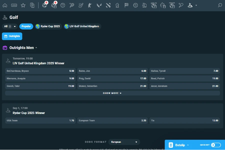Open the Dota 2 betting section
Screen dimensions: 225x150
pos(108,5)
